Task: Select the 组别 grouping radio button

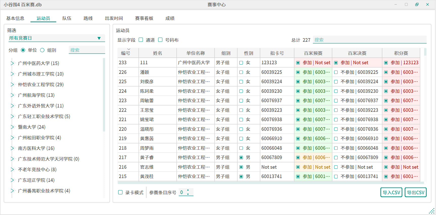Action: click(42, 50)
